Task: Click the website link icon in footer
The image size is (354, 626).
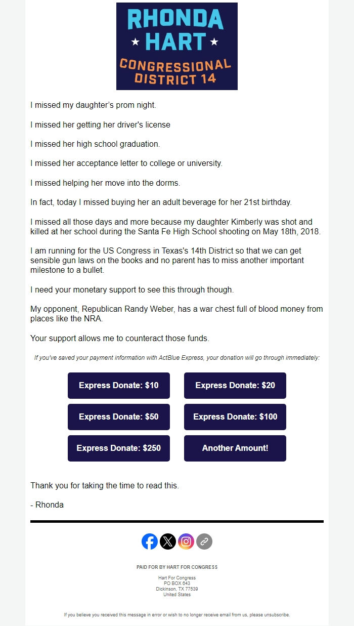Action: (204, 541)
